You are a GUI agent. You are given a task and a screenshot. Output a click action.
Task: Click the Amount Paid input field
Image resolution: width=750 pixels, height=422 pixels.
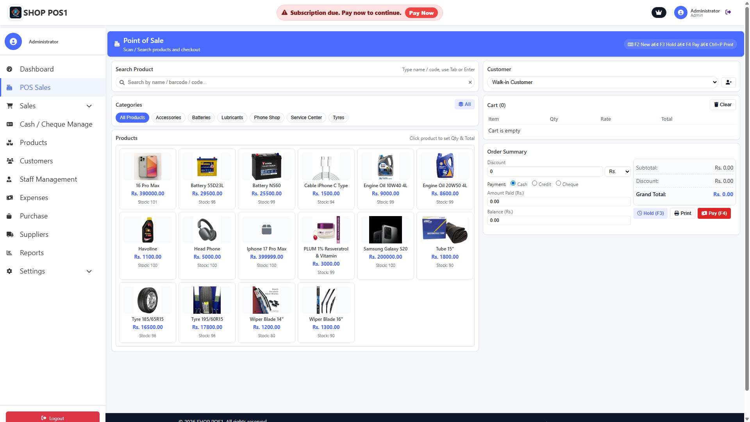(x=558, y=202)
